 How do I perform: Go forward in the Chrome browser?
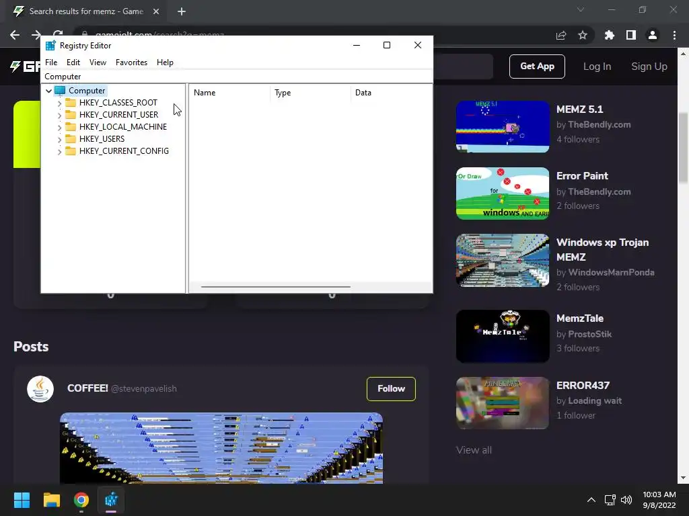click(x=36, y=35)
